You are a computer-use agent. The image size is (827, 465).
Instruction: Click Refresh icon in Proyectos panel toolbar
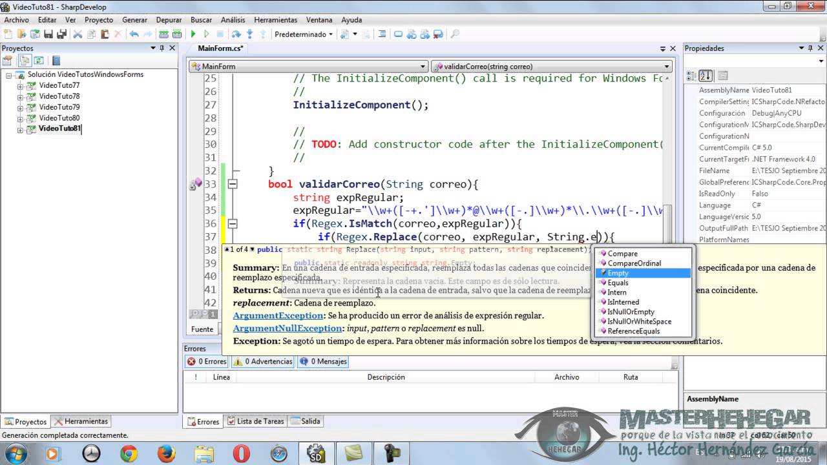(39, 61)
